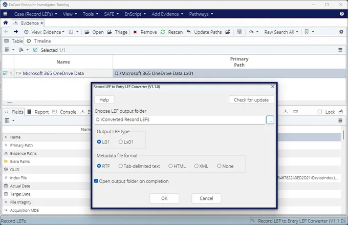Switch to the Fields tab
This screenshot has width=348, height=225.
click(x=14, y=112)
